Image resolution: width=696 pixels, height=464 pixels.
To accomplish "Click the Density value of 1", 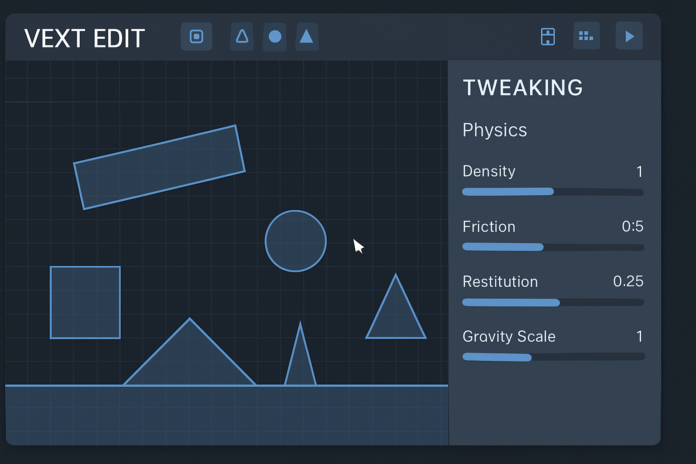I will (x=640, y=172).
